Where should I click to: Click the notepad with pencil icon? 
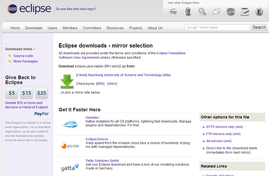[x=245, y=12]
